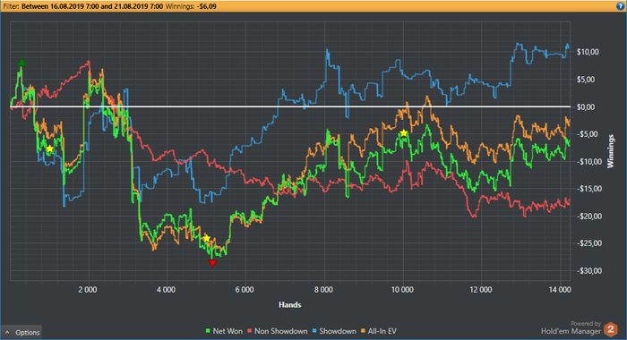Click the green peak triangle marker

(x=21, y=63)
